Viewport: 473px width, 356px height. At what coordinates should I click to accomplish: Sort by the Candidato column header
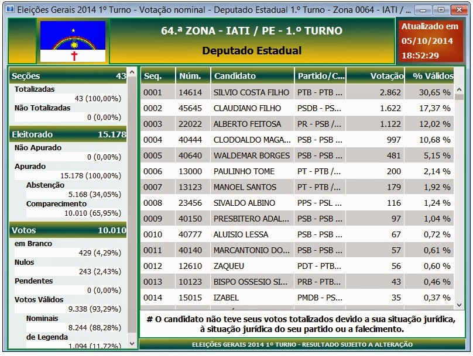tap(252, 75)
